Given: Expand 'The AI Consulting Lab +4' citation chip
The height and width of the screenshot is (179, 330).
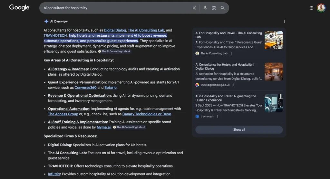Looking at the screenshot, I should (x=114, y=51).
